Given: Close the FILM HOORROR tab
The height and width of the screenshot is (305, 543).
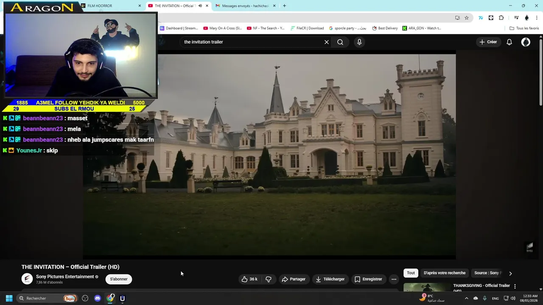Looking at the screenshot, I should pos(140,6).
